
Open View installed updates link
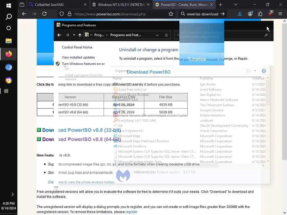[x=78, y=57]
